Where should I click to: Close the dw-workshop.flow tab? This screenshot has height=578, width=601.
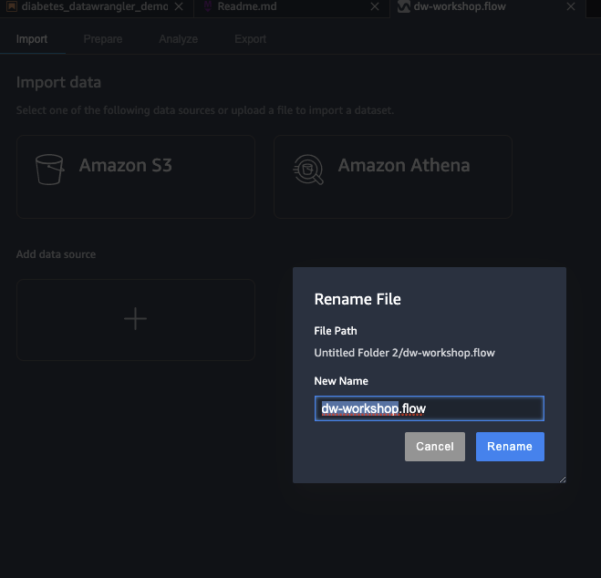tap(571, 6)
